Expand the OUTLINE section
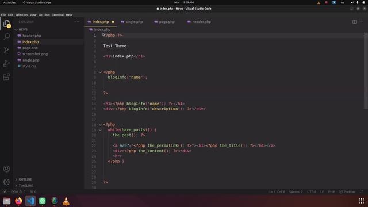 [x=25, y=179]
